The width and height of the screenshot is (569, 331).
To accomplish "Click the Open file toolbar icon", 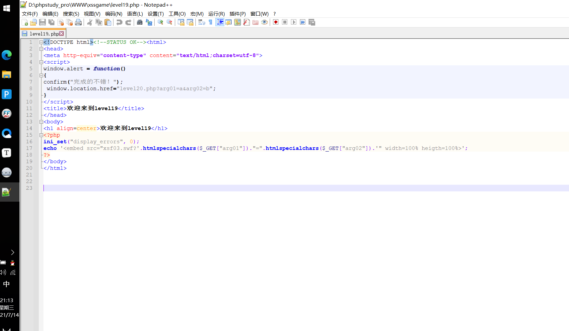I will (34, 22).
